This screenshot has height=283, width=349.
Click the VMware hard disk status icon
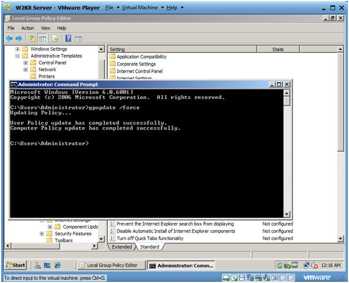[226, 277]
